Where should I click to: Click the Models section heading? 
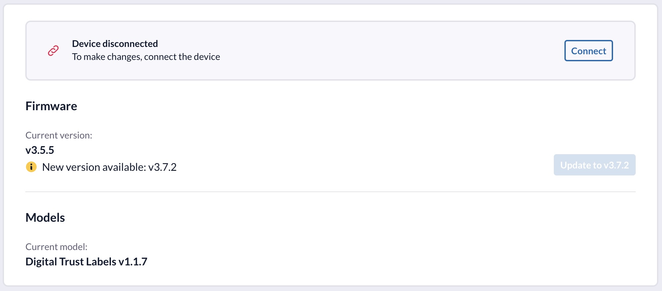coord(45,218)
